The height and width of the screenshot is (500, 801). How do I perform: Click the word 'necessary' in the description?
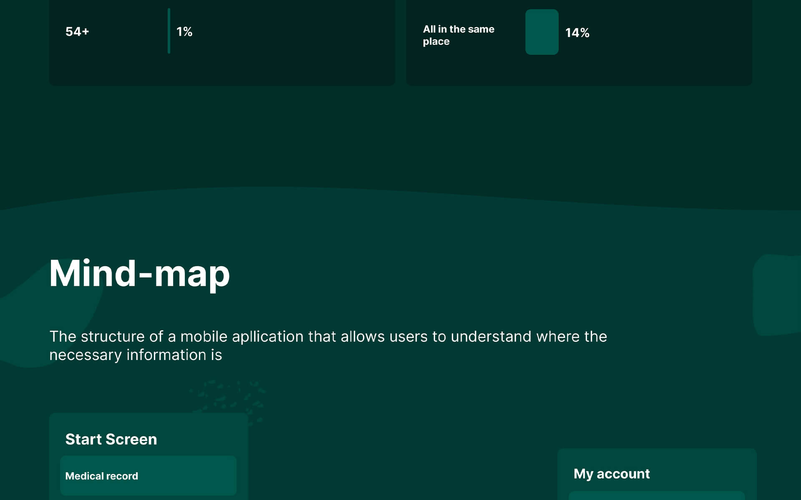pyautogui.click(x=85, y=355)
